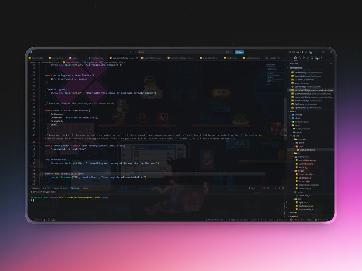362x271 pixels.
Task: Toggle the secondary side bar layout icon
Action: click(302, 52)
